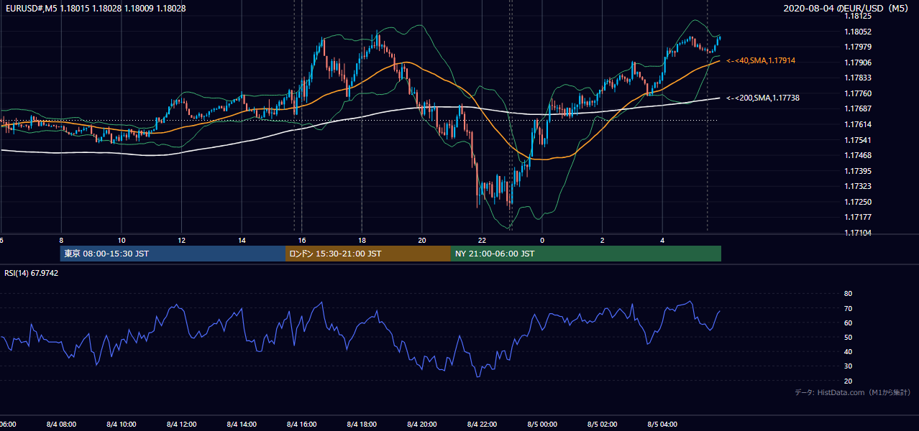
Task: Select the 40 SMA 1.17914 label
Action: [761, 61]
